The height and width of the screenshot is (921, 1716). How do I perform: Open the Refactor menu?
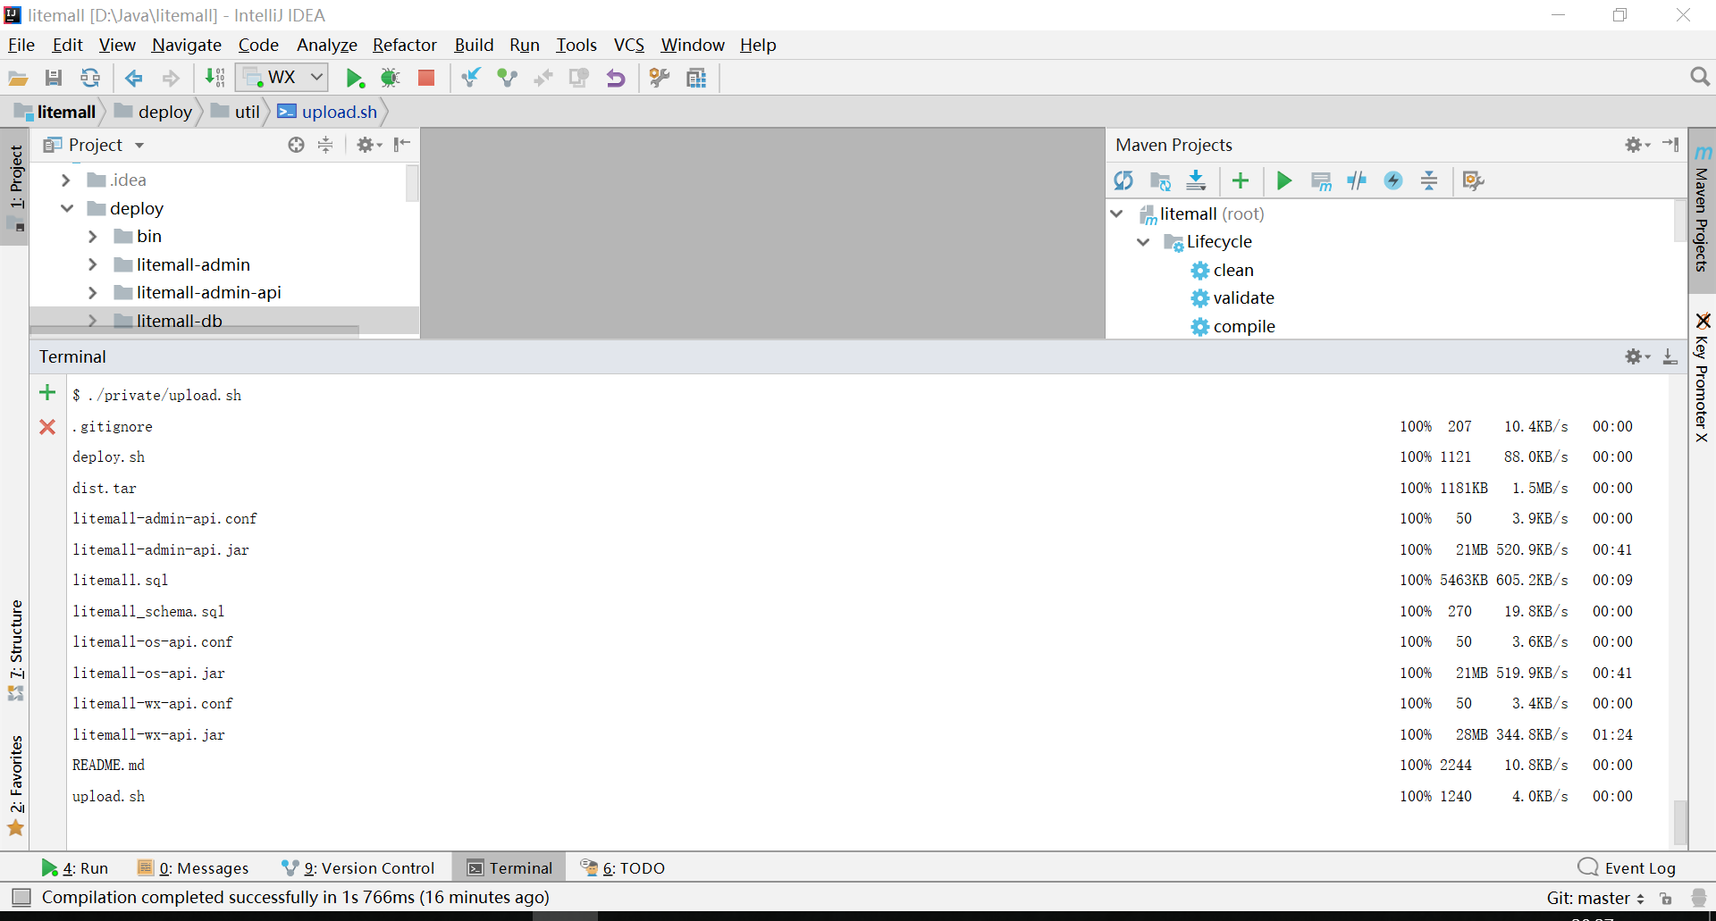pyautogui.click(x=404, y=45)
